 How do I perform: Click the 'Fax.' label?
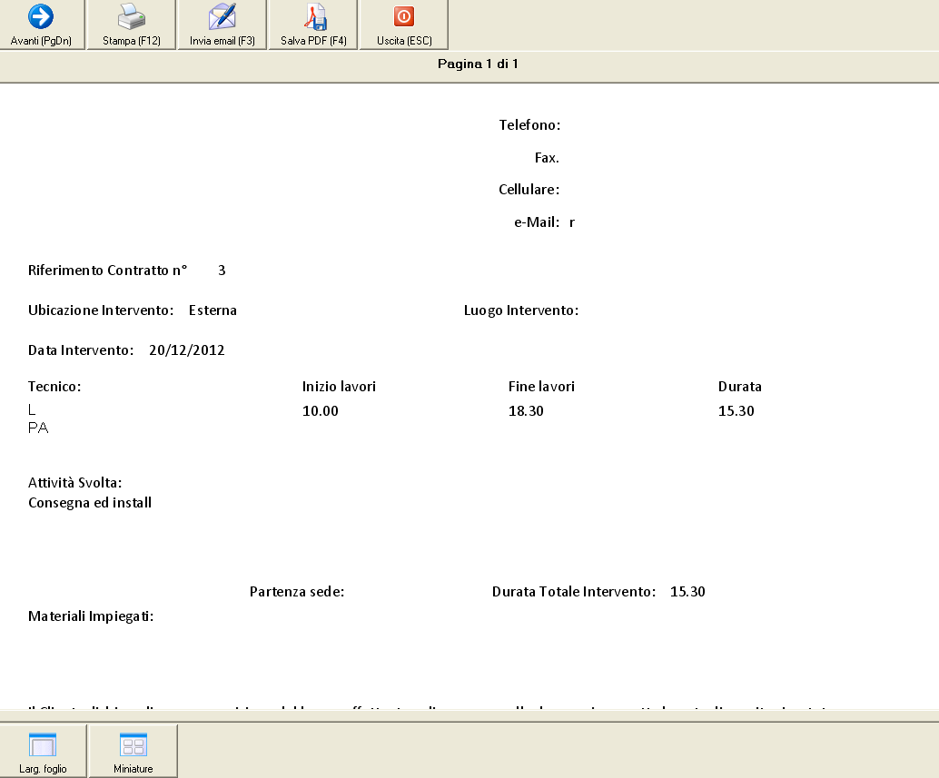pos(547,158)
